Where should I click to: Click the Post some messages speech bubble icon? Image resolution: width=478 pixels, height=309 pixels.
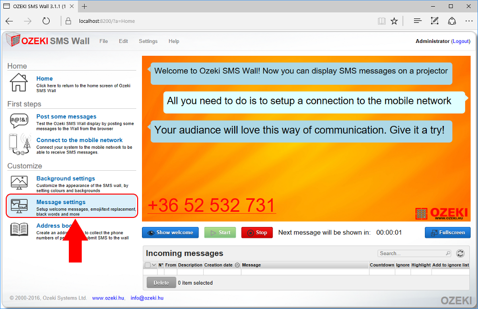tap(19, 121)
